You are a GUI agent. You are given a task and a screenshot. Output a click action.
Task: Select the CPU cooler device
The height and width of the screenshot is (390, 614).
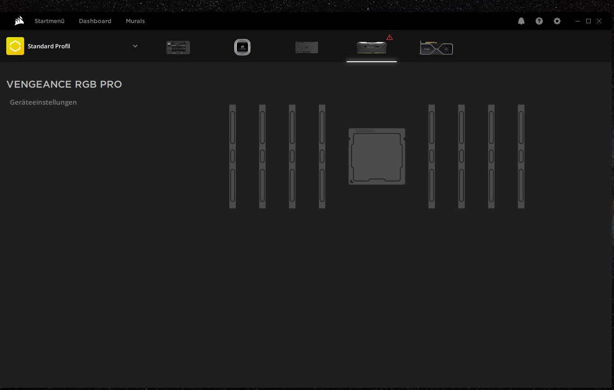[x=242, y=47]
